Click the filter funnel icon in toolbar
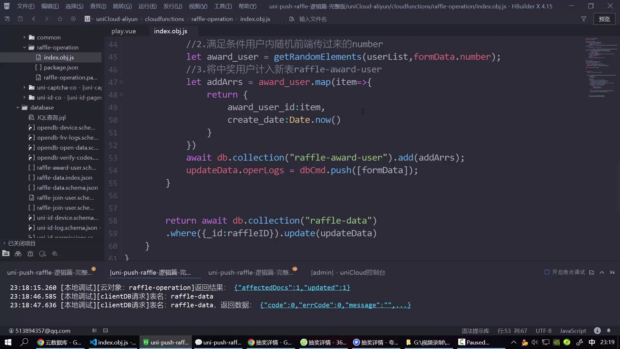620x349 pixels. point(584,19)
